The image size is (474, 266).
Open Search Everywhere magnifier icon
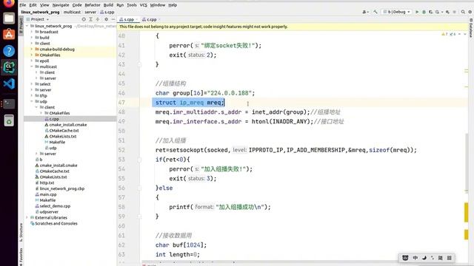pyautogui.click(x=463, y=12)
